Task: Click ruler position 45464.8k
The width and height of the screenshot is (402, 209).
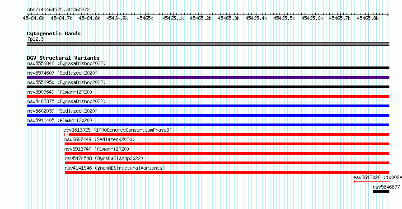Action: coord(89,18)
